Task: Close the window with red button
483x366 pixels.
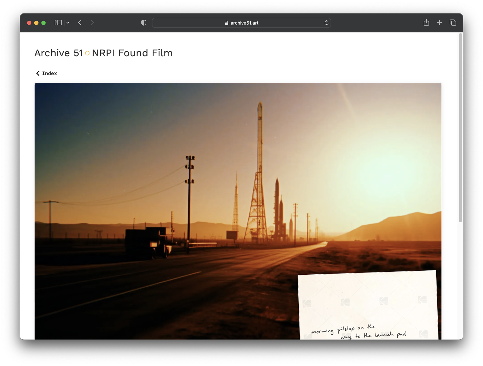Action: point(29,23)
